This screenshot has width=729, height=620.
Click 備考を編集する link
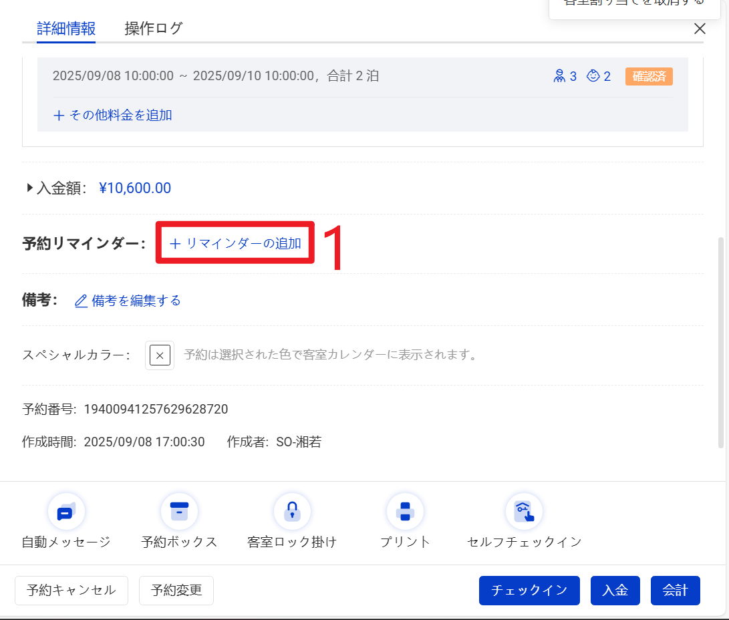tap(128, 301)
